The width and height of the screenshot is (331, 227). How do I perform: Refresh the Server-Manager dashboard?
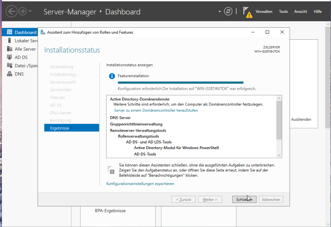point(228,11)
